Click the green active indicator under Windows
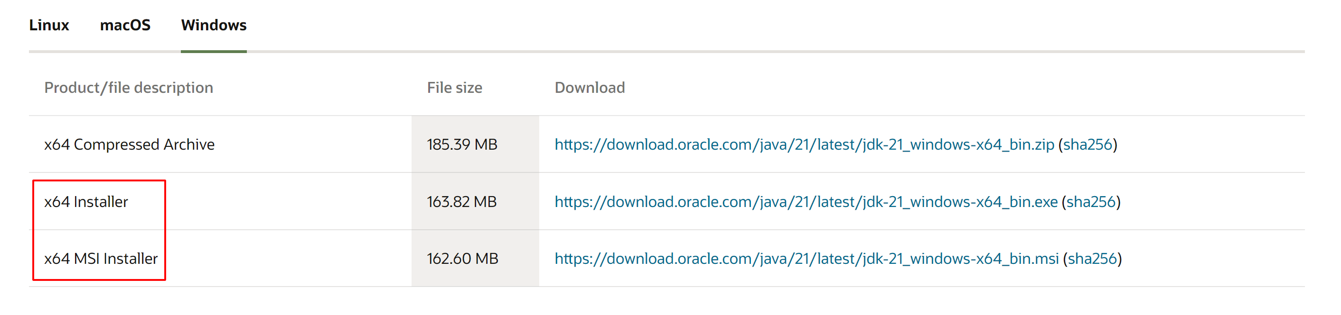 click(x=214, y=52)
